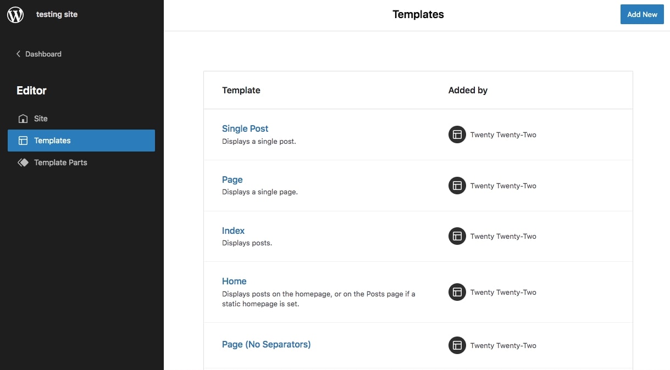The image size is (670, 370).
Task: Open the Home template
Action: [x=234, y=281]
